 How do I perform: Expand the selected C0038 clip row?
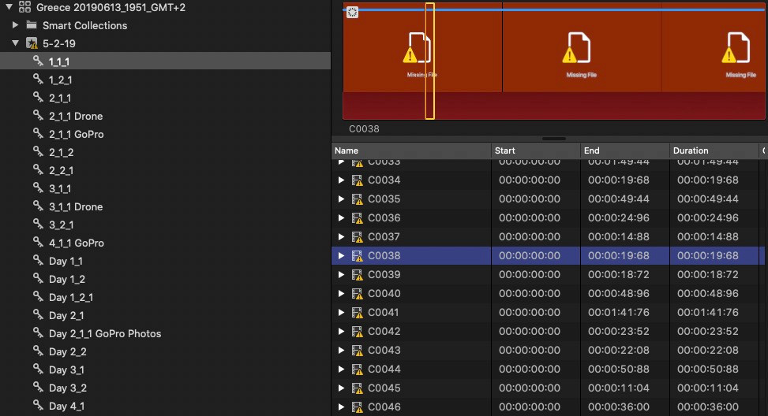click(342, 255)
